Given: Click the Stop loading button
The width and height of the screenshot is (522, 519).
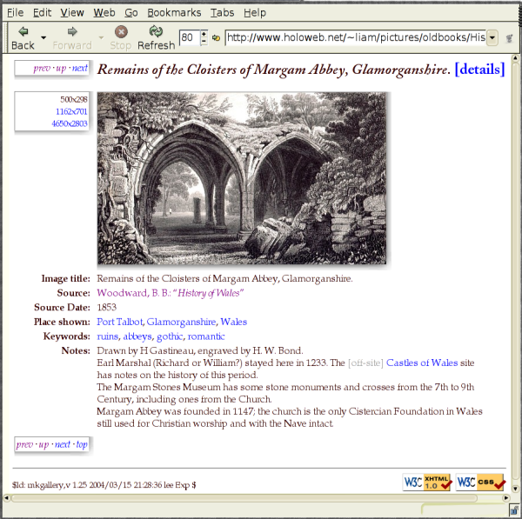Looking at the screenshot, I should click(121, 37).
